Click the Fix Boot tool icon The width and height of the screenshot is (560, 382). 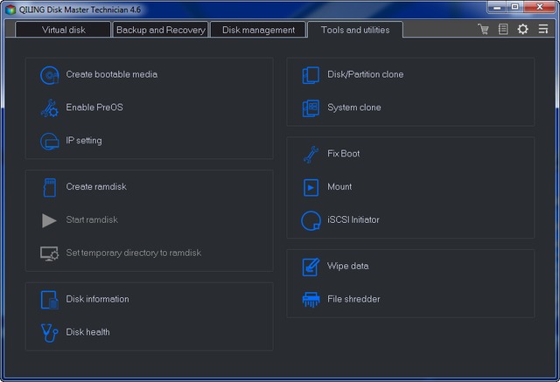click(x=311, y=154)
